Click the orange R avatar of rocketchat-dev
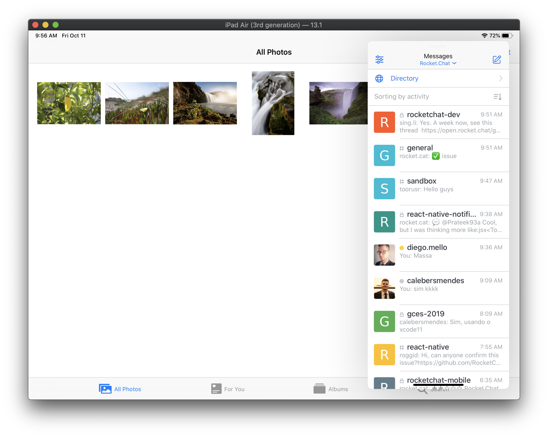Screen dimensions: 548x437 tap(384, 122)
